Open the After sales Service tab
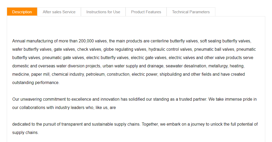Viewport: 272px width, 142px height. (x=59, y=12)
